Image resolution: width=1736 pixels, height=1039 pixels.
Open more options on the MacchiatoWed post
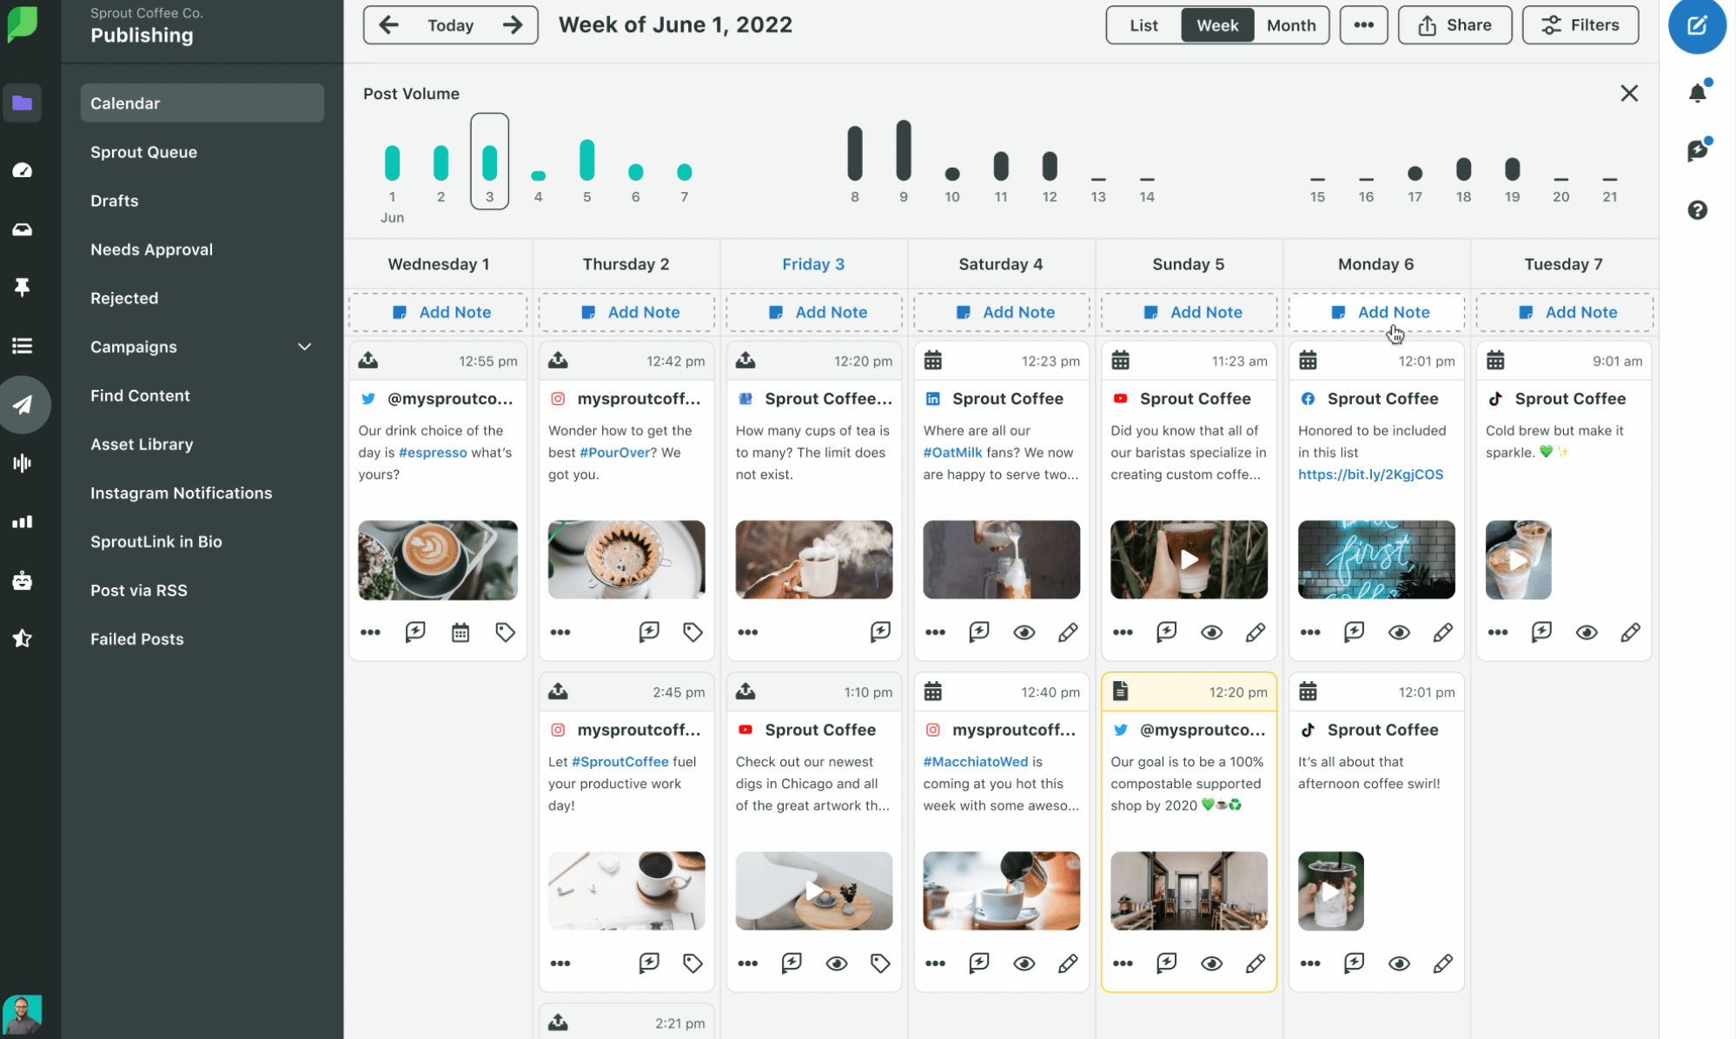935,963
